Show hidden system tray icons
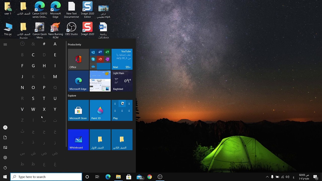Viewport: 322px width, 181px height. pyautogui.click(x=267, y=177)
